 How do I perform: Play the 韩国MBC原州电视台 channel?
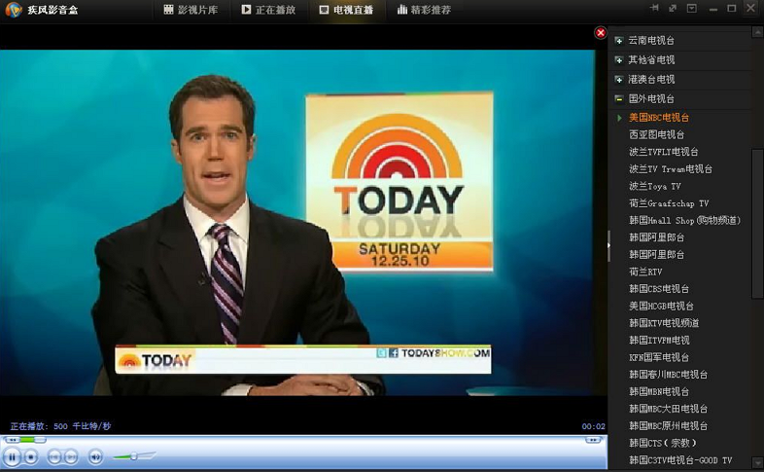point(668,425)
